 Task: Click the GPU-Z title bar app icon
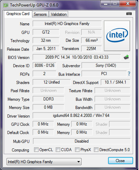pos(6,5)
